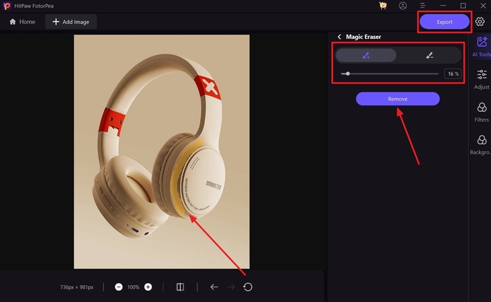Click the headphone image on canvas
Image resolution: width=491 pixels, height=302 pixels.
[162, 152]
